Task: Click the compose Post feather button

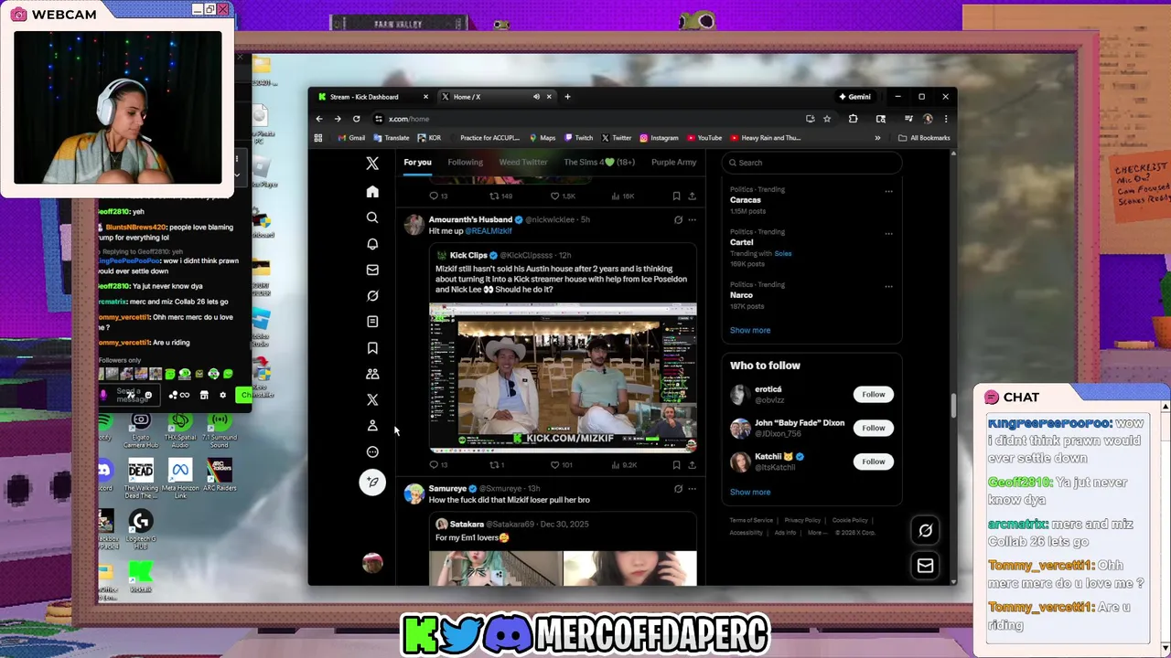Action: 372,483
